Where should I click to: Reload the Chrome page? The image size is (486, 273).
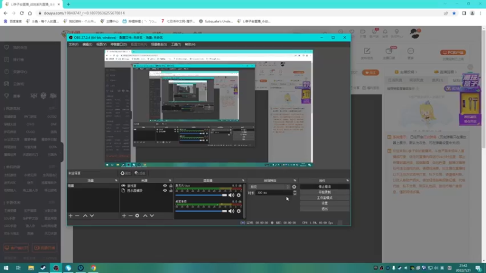point(22,13)
